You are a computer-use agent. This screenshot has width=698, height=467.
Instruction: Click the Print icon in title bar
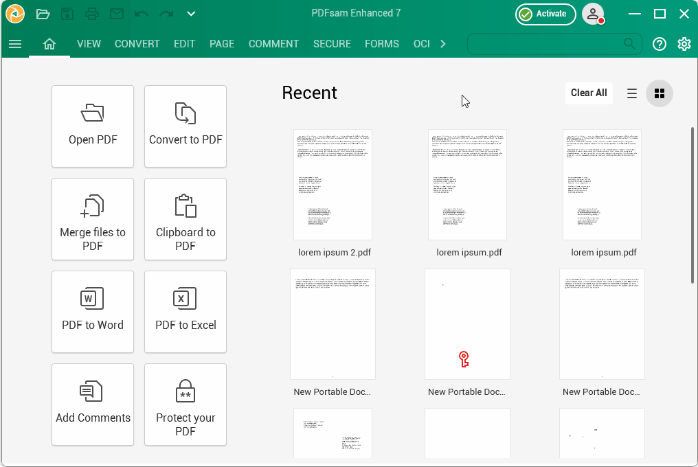[x=91, y=14]
